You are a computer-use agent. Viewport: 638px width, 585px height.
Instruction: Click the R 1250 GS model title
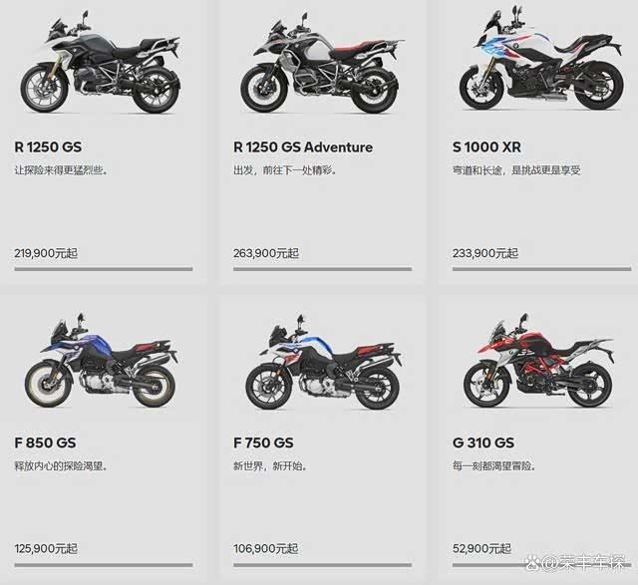[x=48, y=146]
